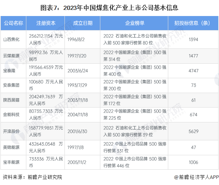
Task: Click the registered capital 733336 万元 cell
Action: [45, 162]
